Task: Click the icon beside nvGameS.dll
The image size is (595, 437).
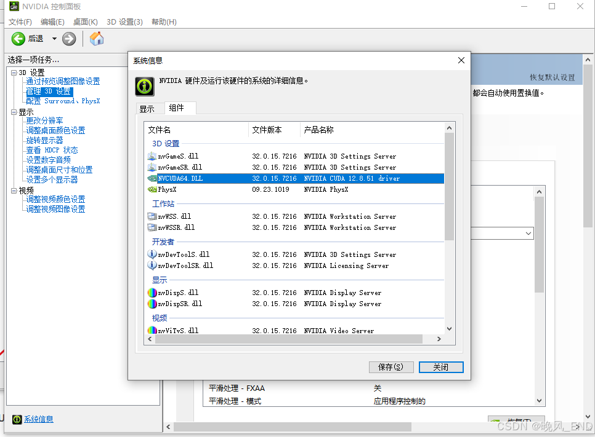Action: [x=152, y=156]
